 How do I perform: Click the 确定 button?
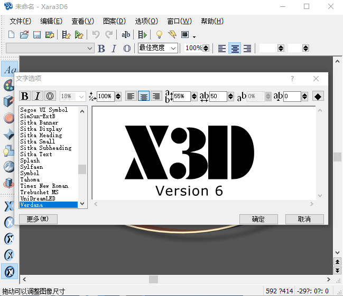[x=258, y=219]
